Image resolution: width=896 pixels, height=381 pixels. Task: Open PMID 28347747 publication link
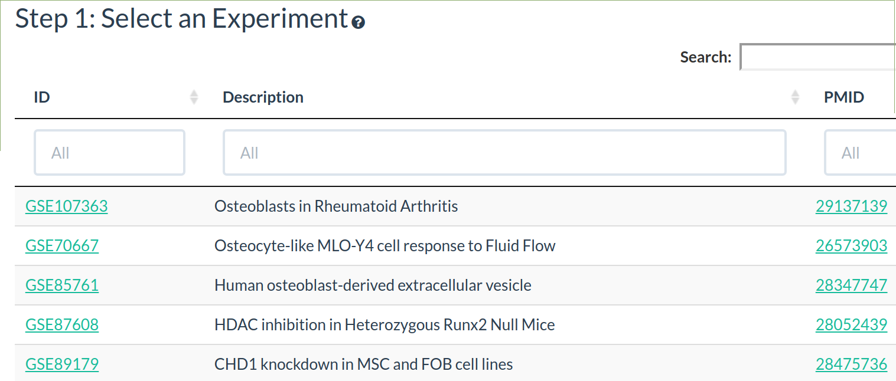851,285
